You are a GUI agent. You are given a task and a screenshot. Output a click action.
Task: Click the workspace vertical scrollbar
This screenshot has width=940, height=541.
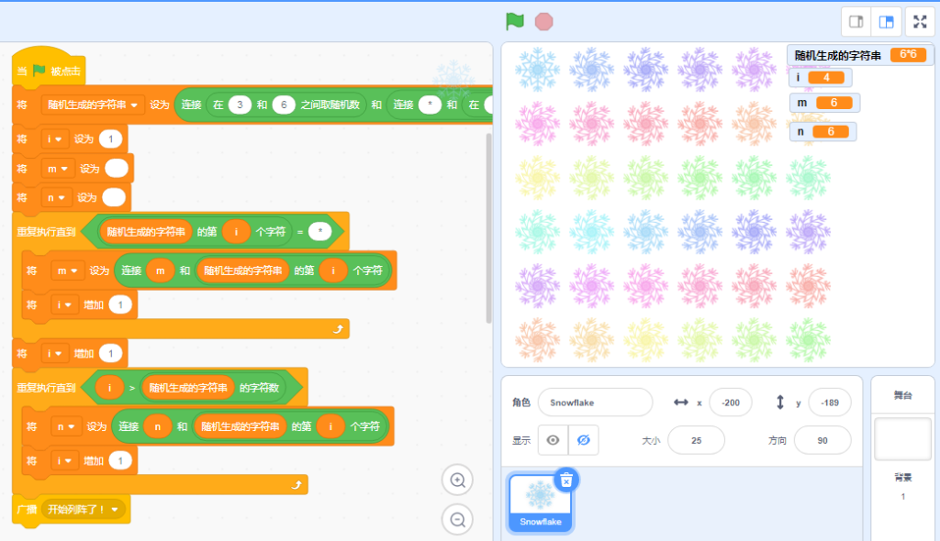pyautogui.click(x=488, y=227)
